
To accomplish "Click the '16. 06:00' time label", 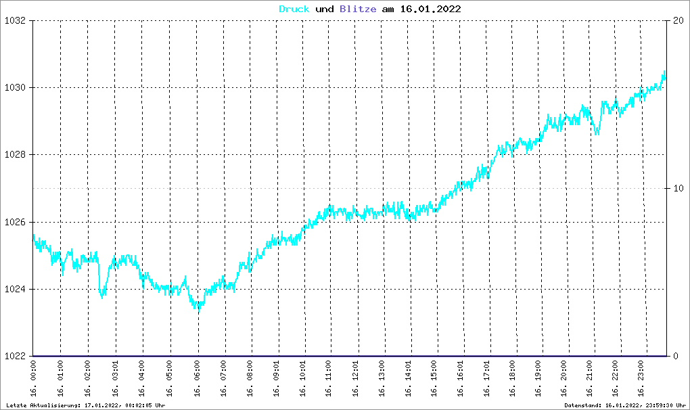I will point(197,378).
